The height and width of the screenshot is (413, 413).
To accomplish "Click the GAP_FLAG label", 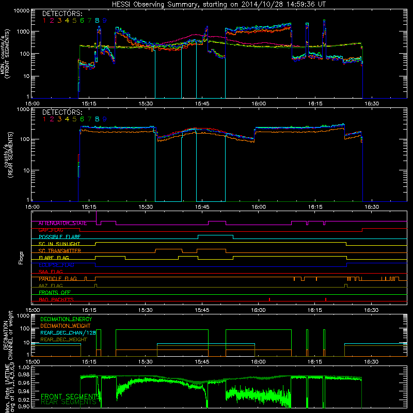I will 51,230.
